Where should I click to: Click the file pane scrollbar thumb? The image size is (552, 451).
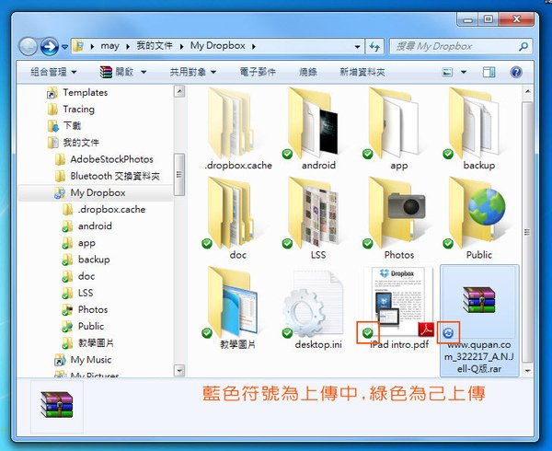(527, 232)
